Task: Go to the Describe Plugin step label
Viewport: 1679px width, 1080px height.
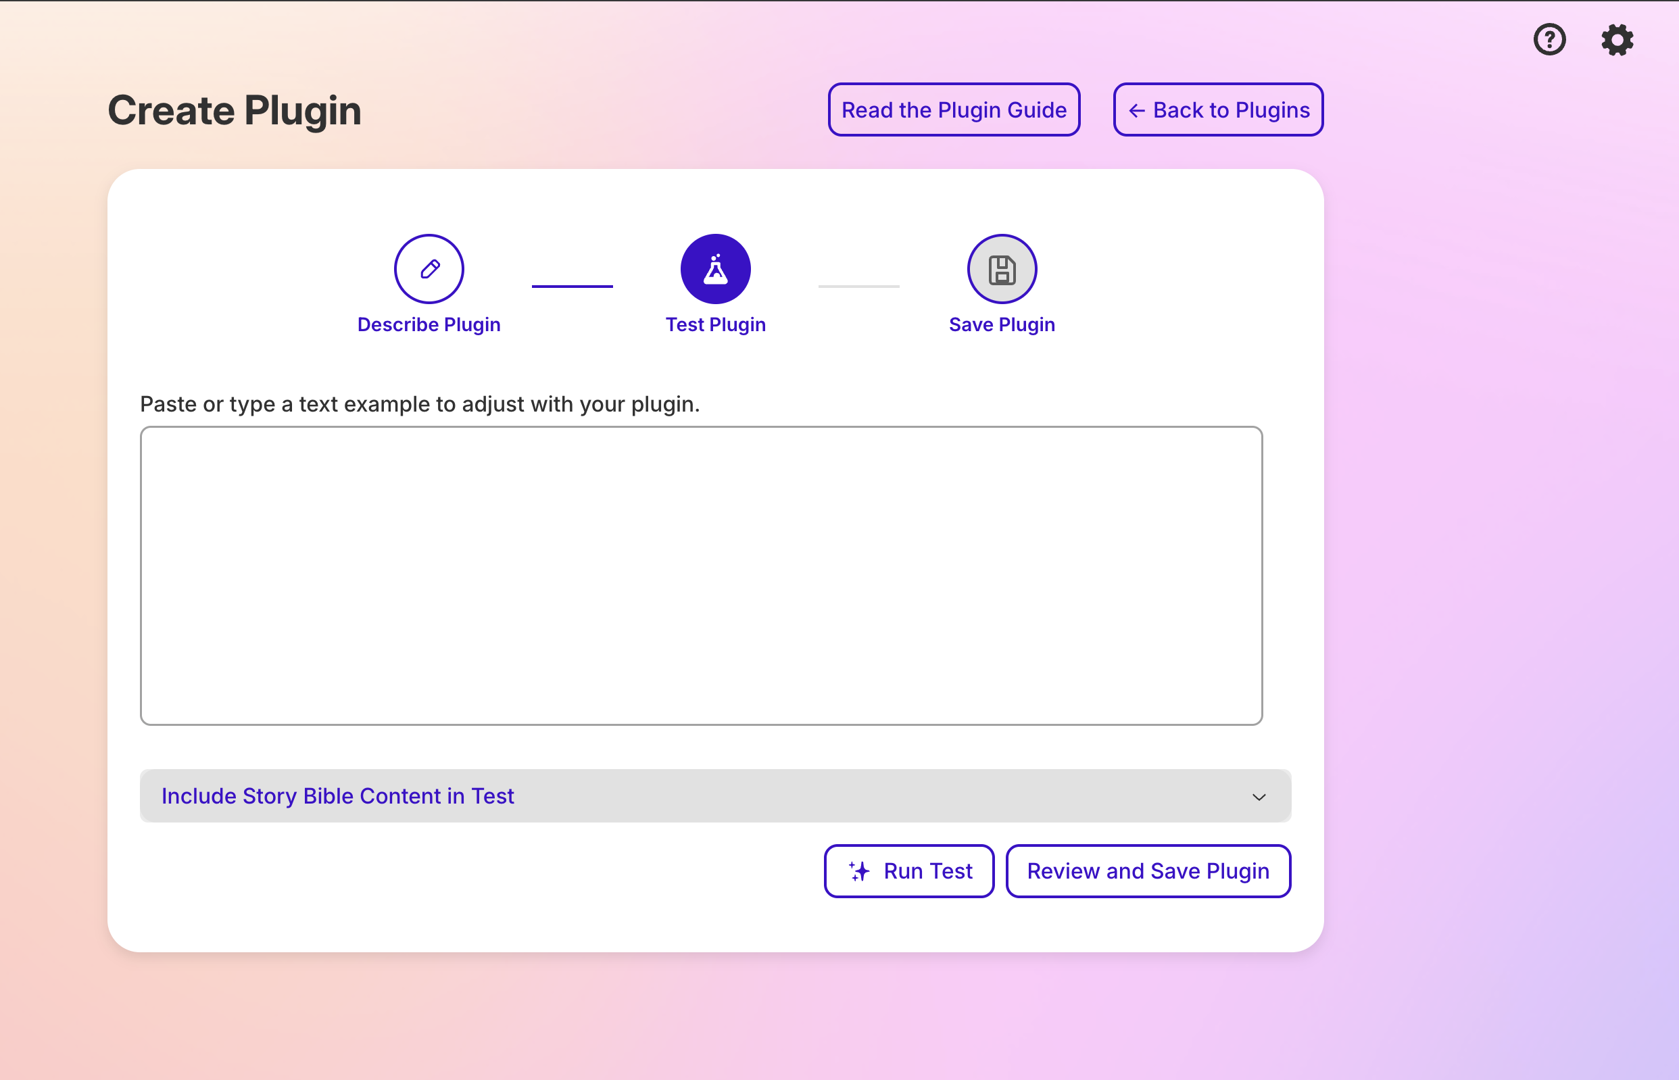Action: (429, 324)
